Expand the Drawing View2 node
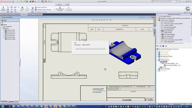Viewport: 192px width, 108px height. click(x=4, y=34)
